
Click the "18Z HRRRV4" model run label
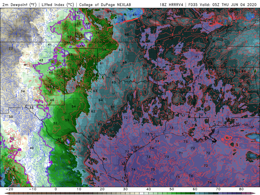click(172, 5)
